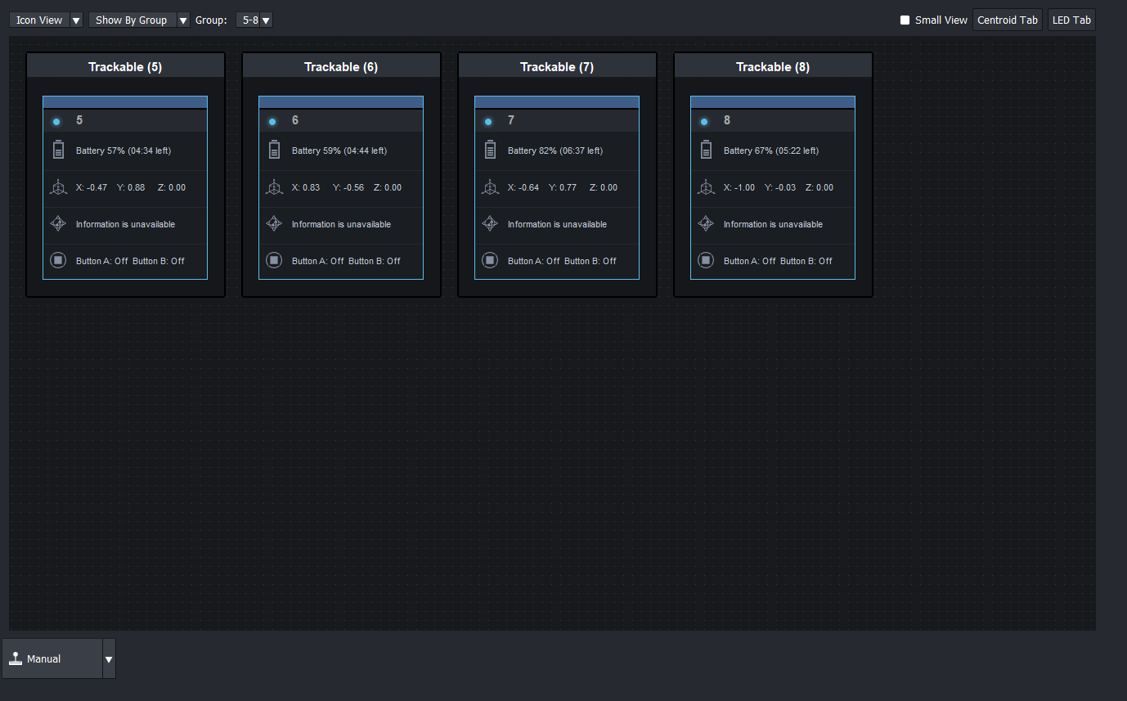Enable the Small View checkbox
This screenshot has height=701, width=1127.
coord(905,20)
